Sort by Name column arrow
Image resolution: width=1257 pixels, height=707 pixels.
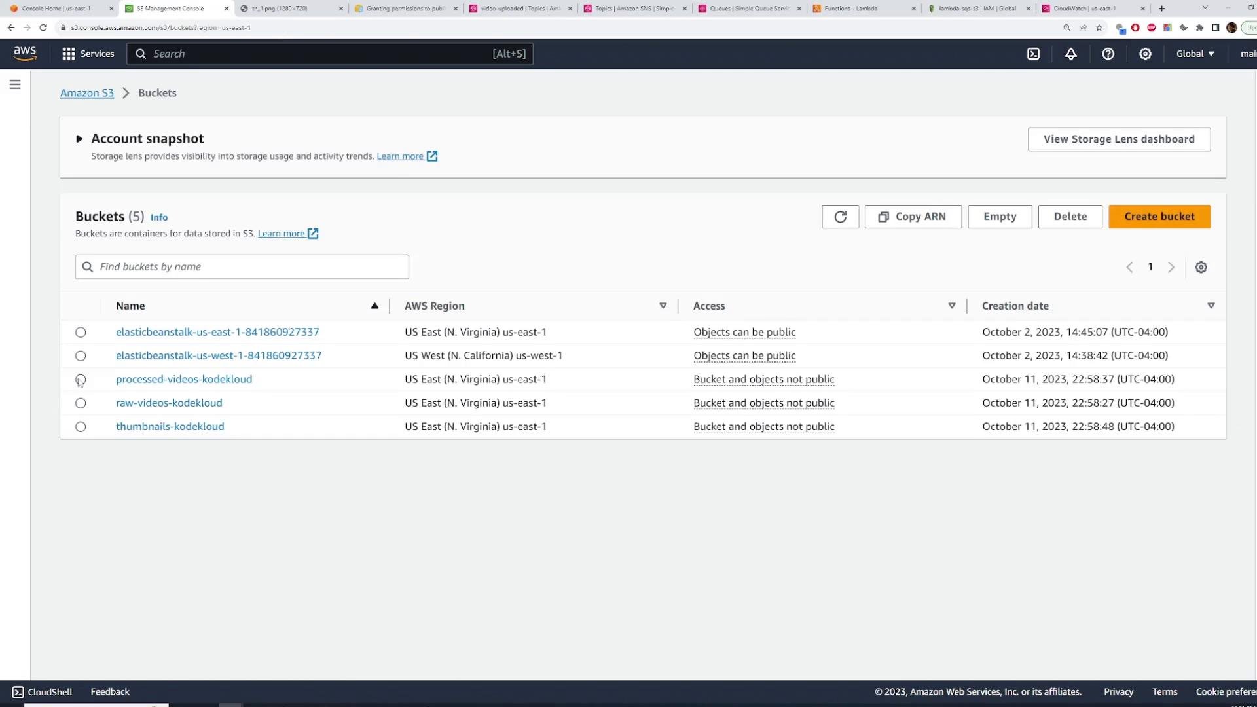pos(374,306)
